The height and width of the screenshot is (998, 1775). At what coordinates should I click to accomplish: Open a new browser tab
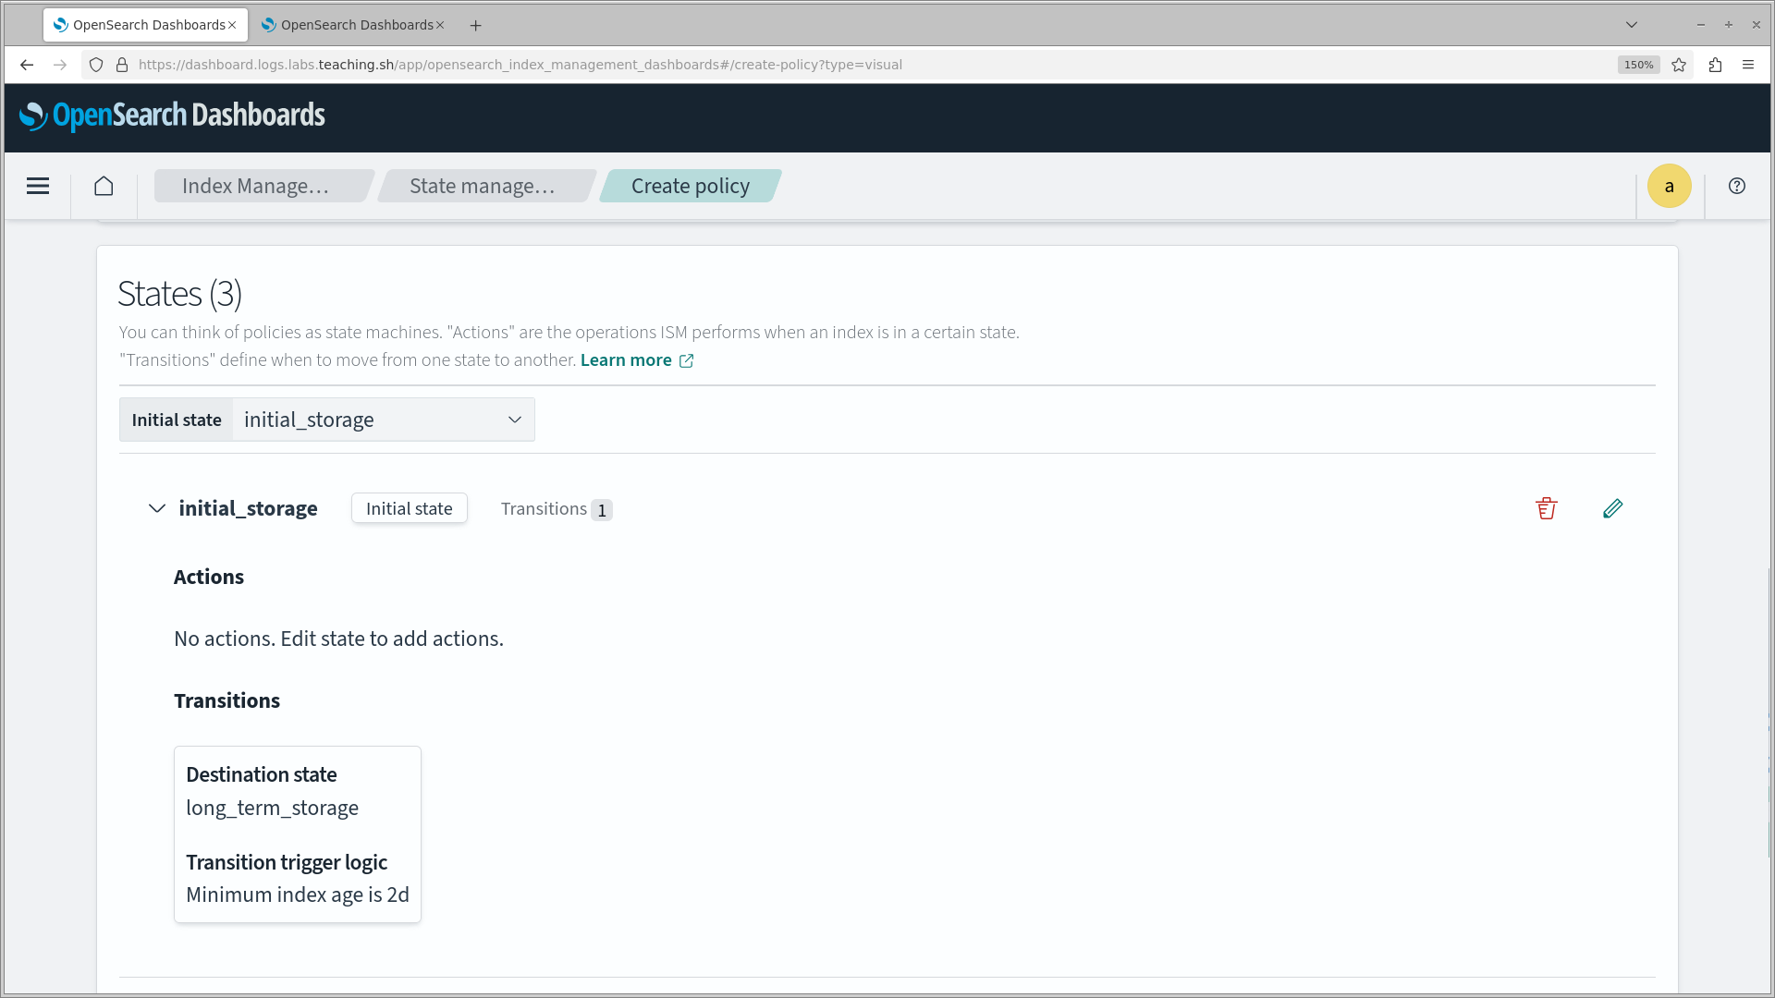click(475, 25)
